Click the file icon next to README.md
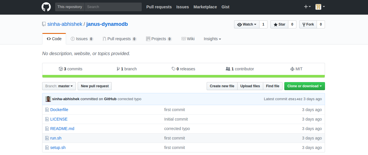This screenshot has height=155, width=368. point(47,129)
